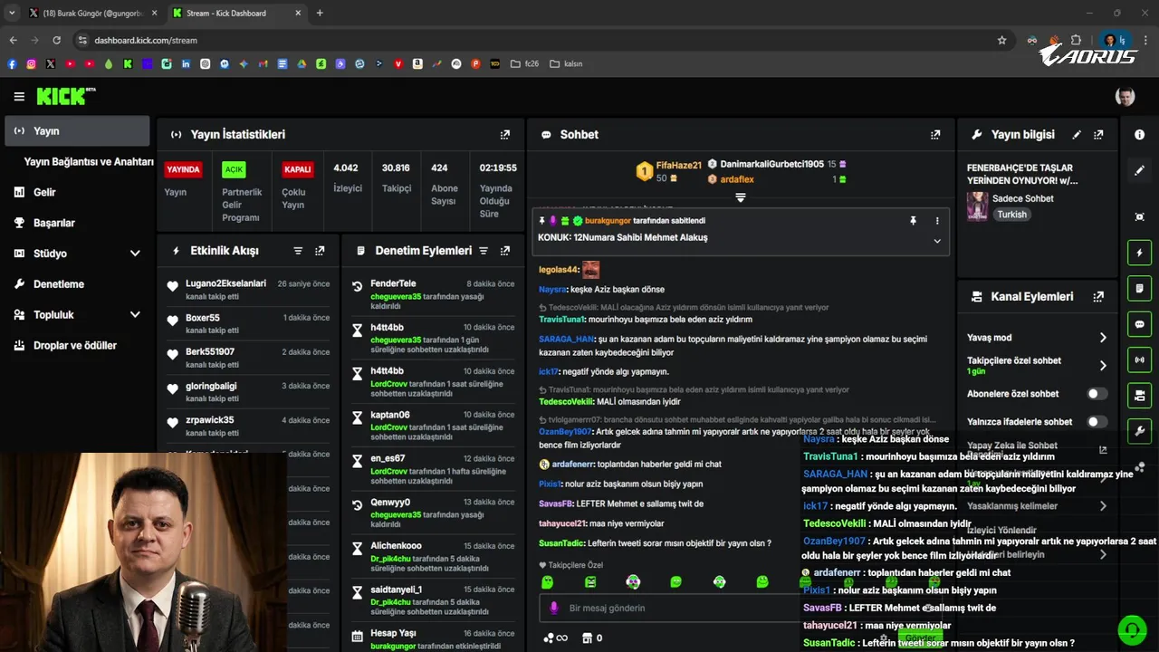This screenshot has height=652, width=1159.
Task: Open Gelir in the sidebar
Action: point(77,192)
